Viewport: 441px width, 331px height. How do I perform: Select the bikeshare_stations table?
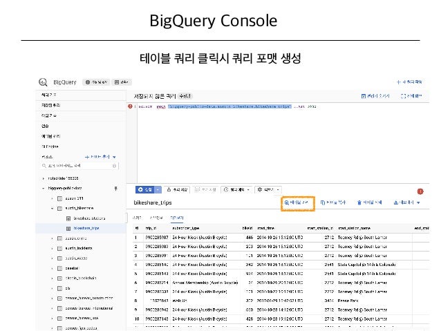pos(89,218)
